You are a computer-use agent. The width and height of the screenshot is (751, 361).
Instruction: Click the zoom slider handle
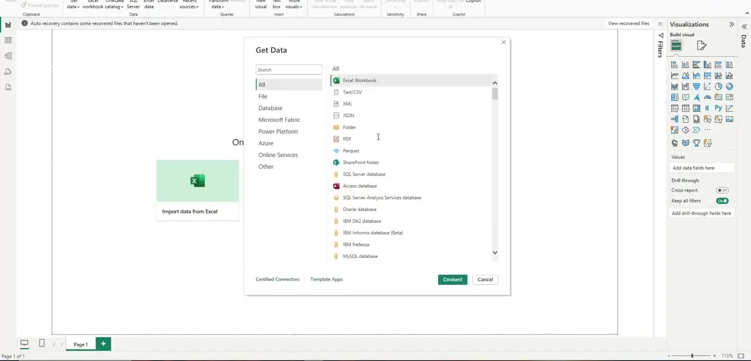point(692,356)
